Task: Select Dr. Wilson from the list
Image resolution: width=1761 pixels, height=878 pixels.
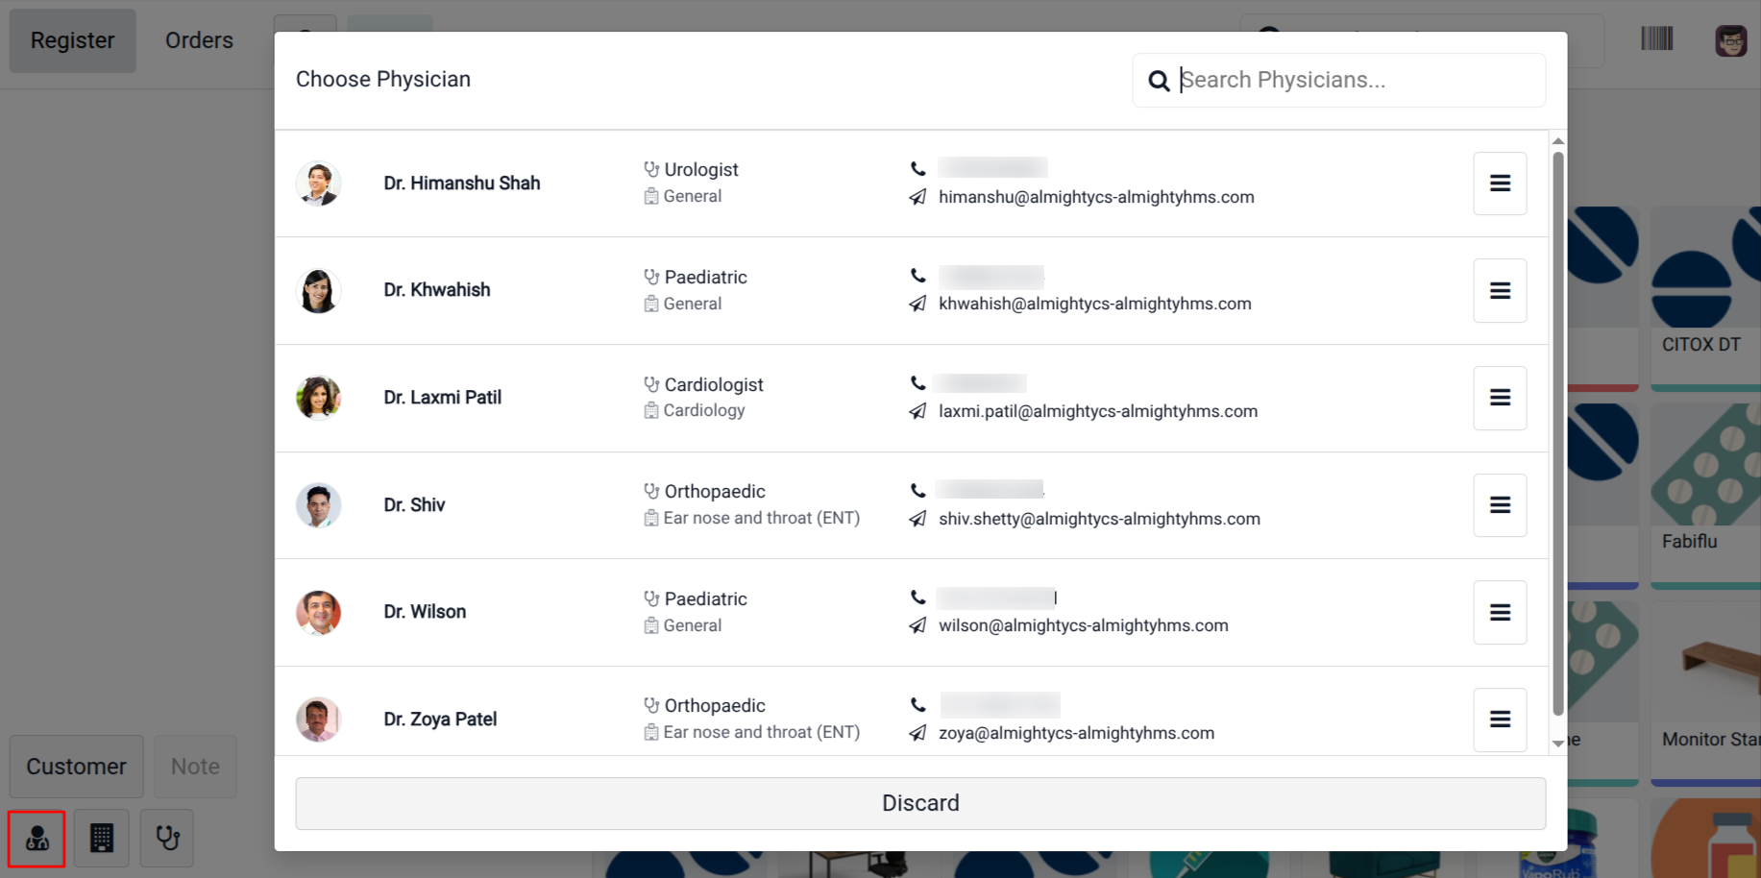Action: pos(425,612)
